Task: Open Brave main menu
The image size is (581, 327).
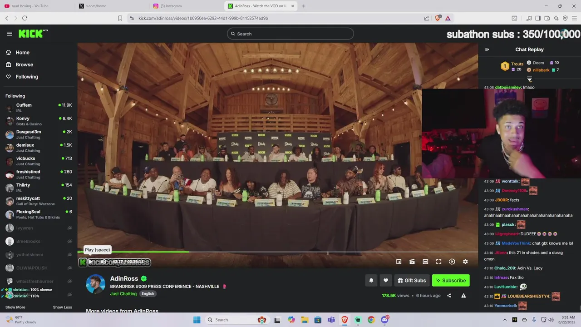Action: [x=574, y=18]
